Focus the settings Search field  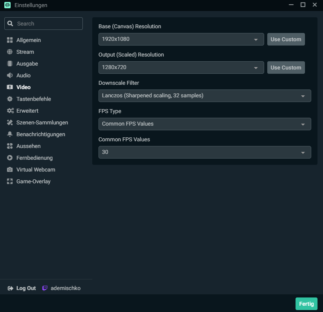[48, 24]
